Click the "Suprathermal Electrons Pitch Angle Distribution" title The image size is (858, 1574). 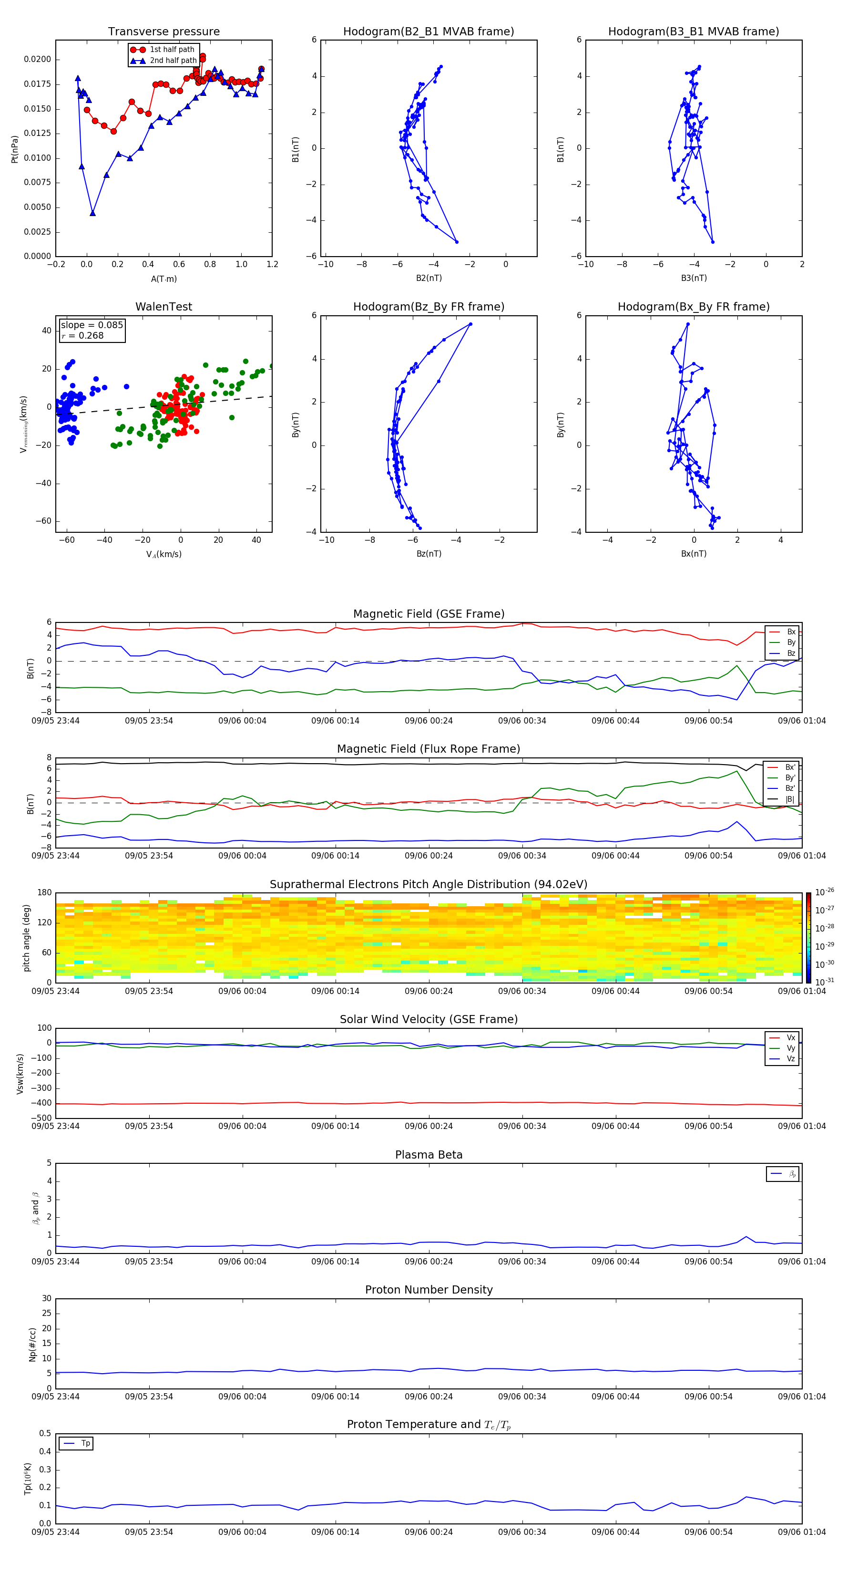[429, 885]
